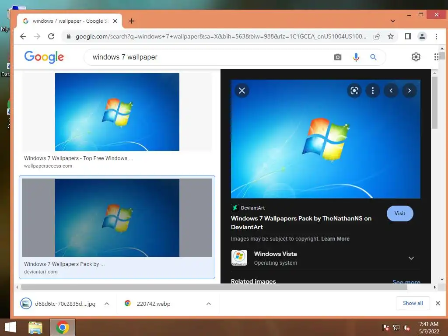Select the windows 7 wallpaper tab
The height and width of the screenshot is (336, 448).
(x=70, y=21)
